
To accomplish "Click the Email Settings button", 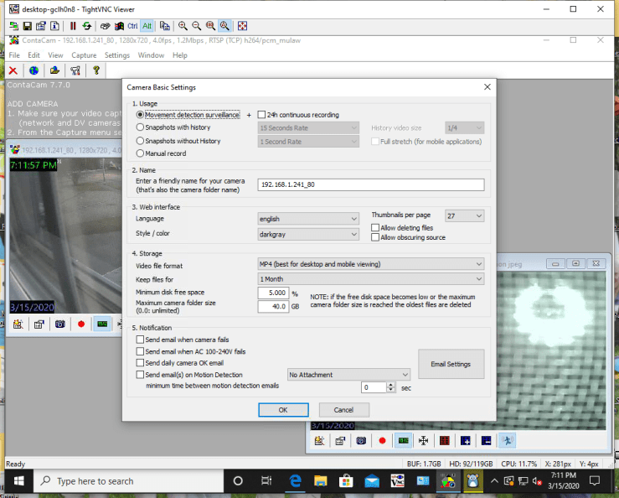I will click(451, 364).
